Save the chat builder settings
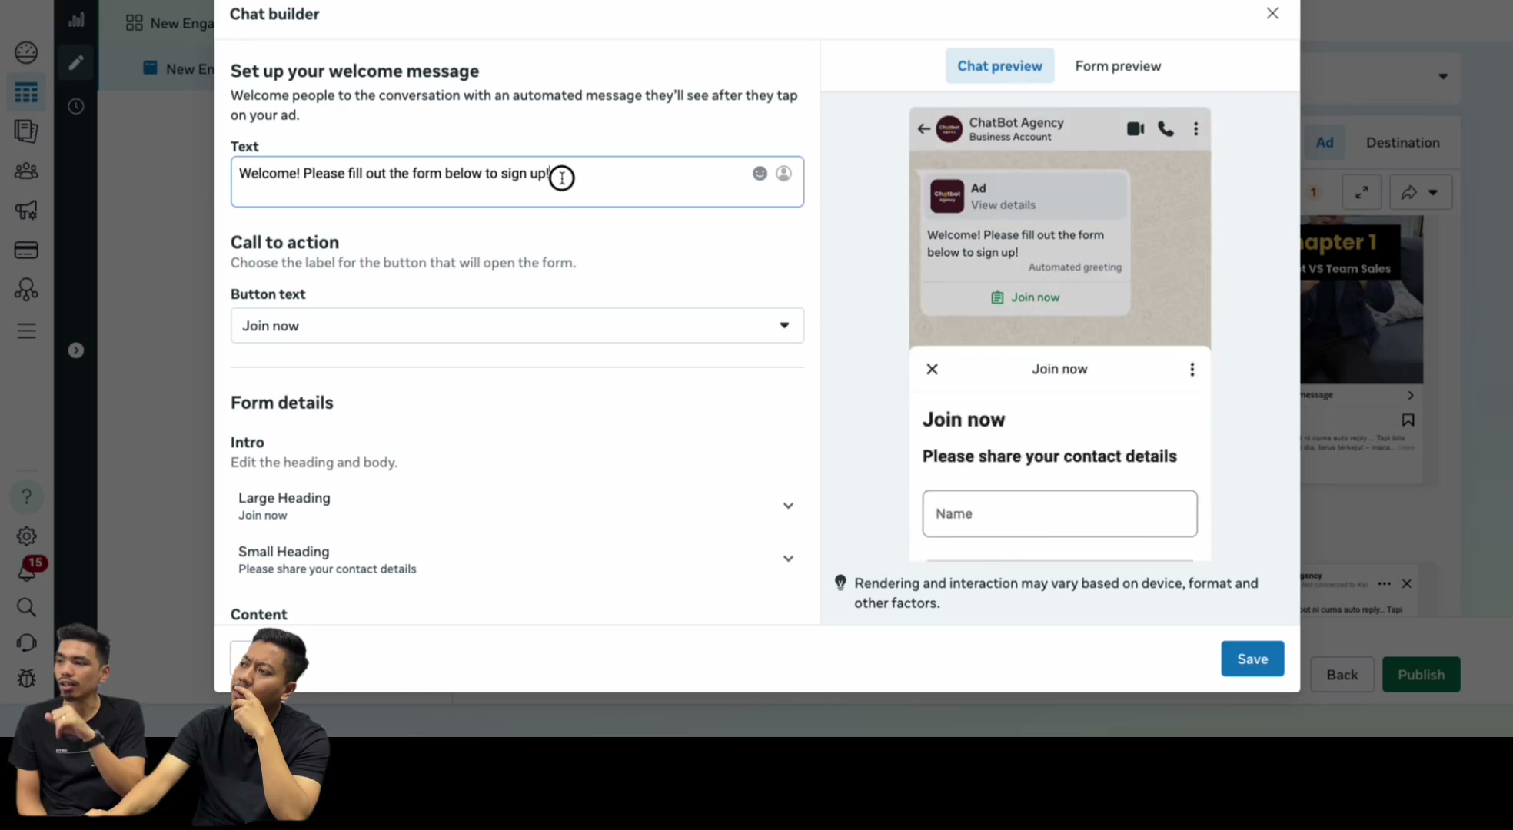Image resolution: width=1513 pixels, height=830 pixels. tap(1252, 659)
